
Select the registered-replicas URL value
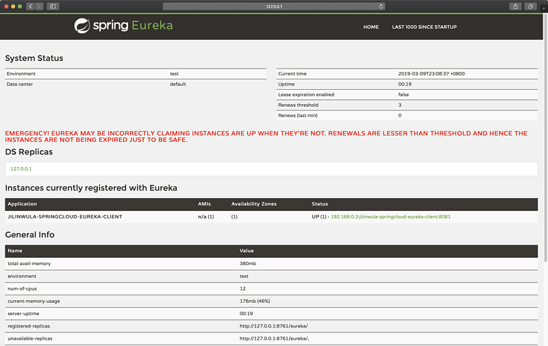pos(273,326)
